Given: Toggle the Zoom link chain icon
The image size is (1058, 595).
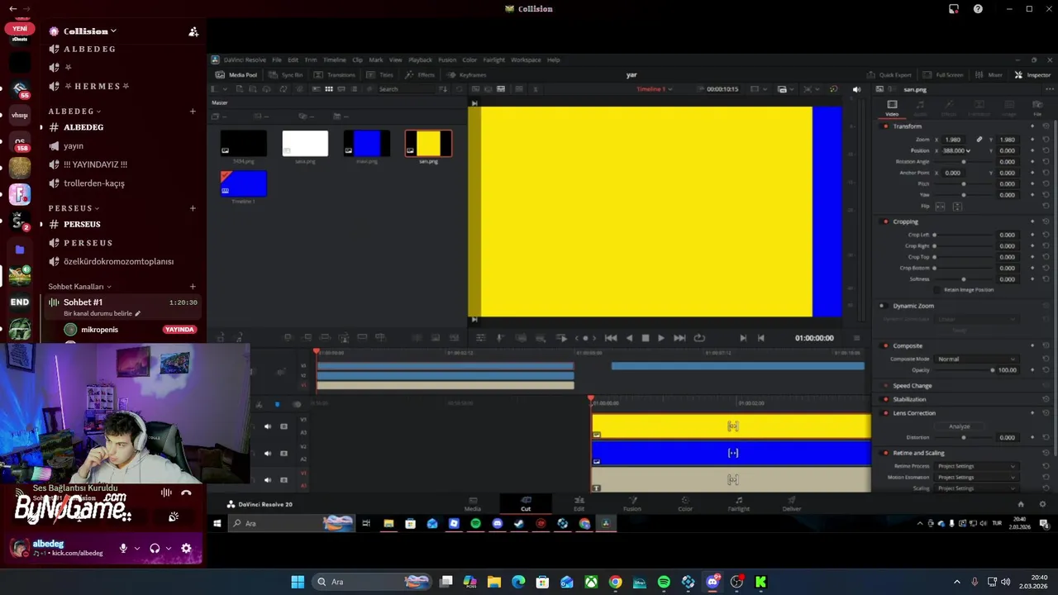Looking at the screenshot, I should click(x=979, y=140).
